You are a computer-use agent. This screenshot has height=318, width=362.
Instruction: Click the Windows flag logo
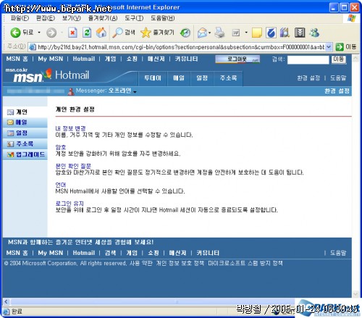click(x=352, y=18)
